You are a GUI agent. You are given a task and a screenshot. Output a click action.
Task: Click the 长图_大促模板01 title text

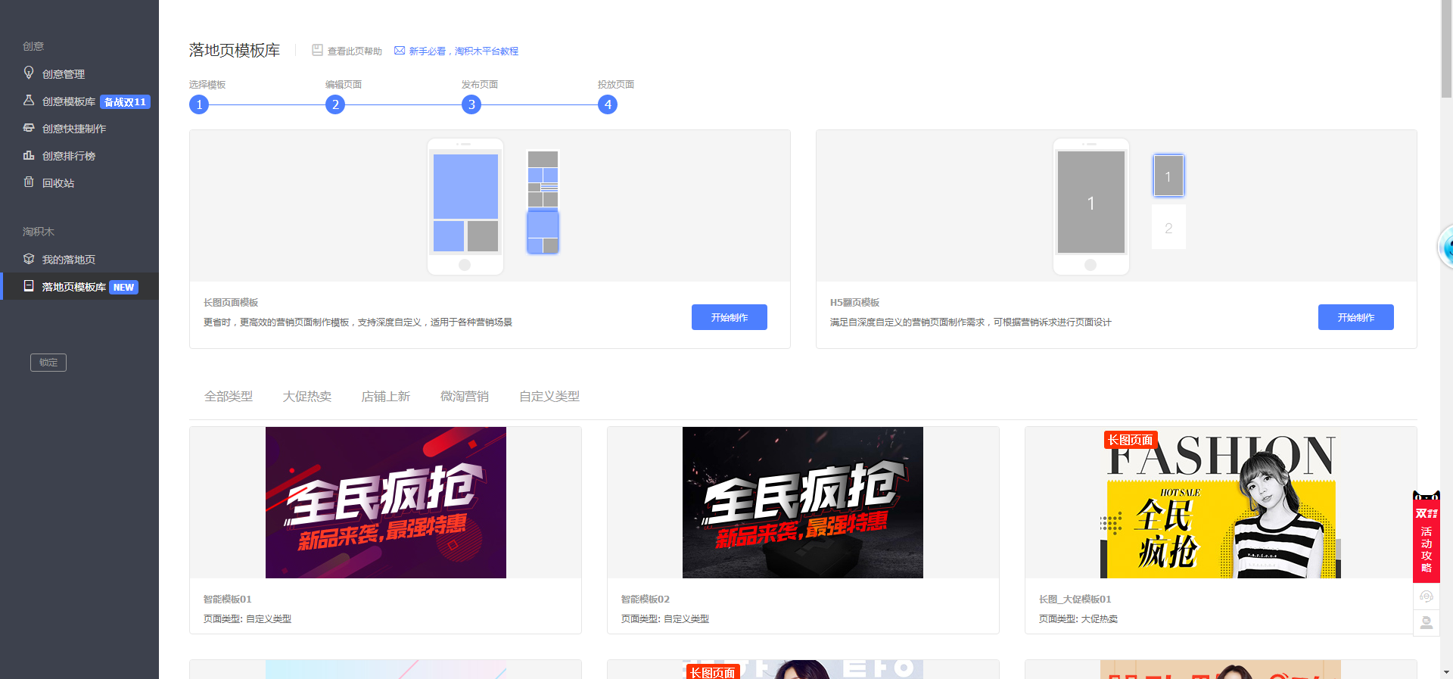1075,600
